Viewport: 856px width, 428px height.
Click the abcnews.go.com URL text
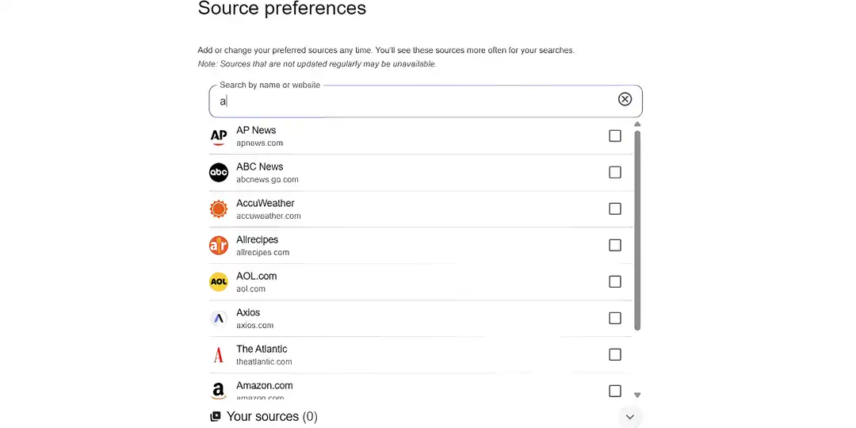[267, 180]
